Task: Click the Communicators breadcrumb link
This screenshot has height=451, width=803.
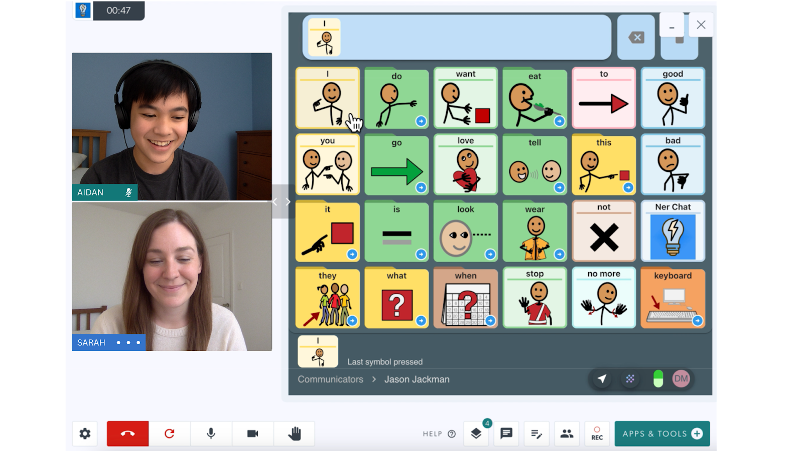Action: pyautogui.click(x=330, y=379)
